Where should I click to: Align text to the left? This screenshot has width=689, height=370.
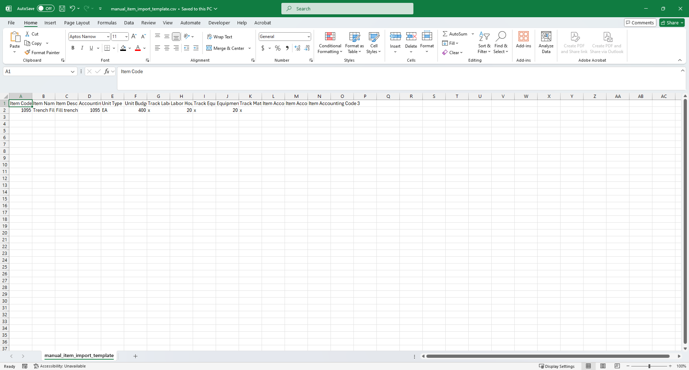pos(158,48)
